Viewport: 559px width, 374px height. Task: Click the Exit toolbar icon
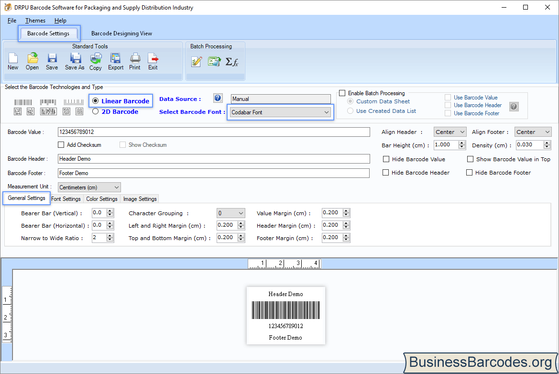pos(153,61)
